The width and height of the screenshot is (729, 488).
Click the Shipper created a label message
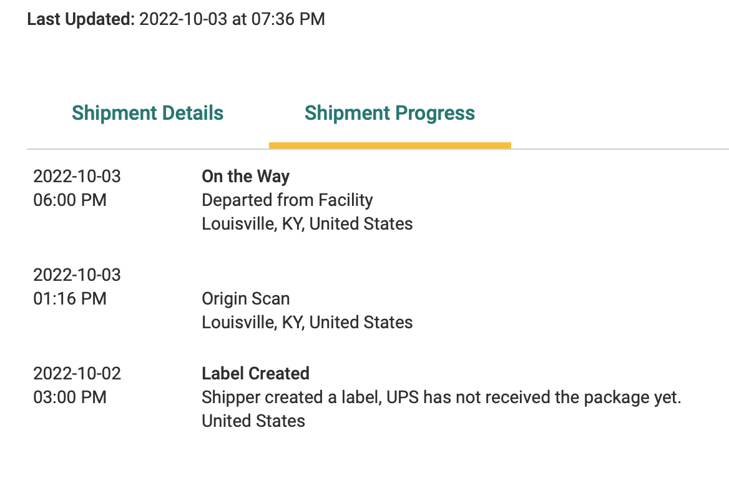pyautogui.click(x=441, y=398)
